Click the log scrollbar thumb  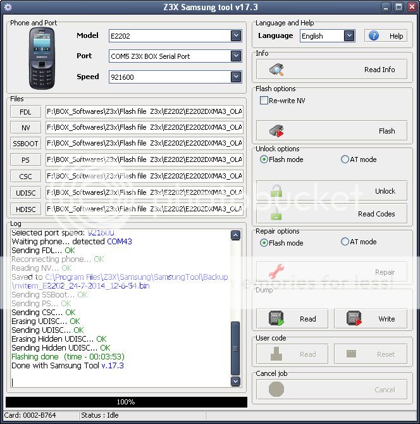[235, 348]
